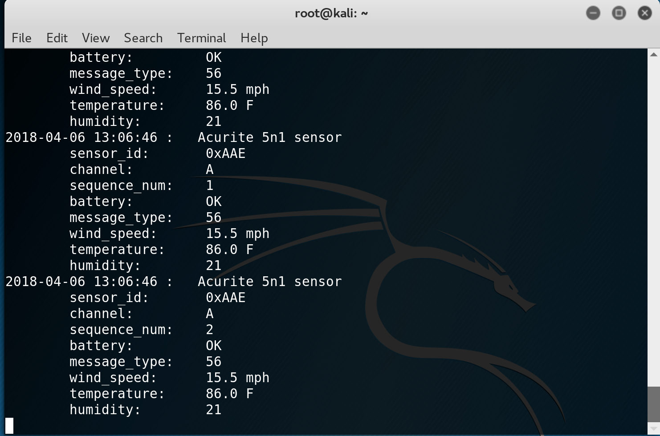Click the second Acurite 5n1 sensor text

(270, 282)
